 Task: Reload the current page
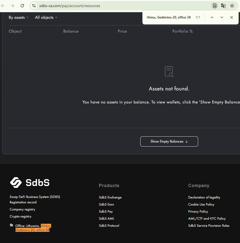22,6
